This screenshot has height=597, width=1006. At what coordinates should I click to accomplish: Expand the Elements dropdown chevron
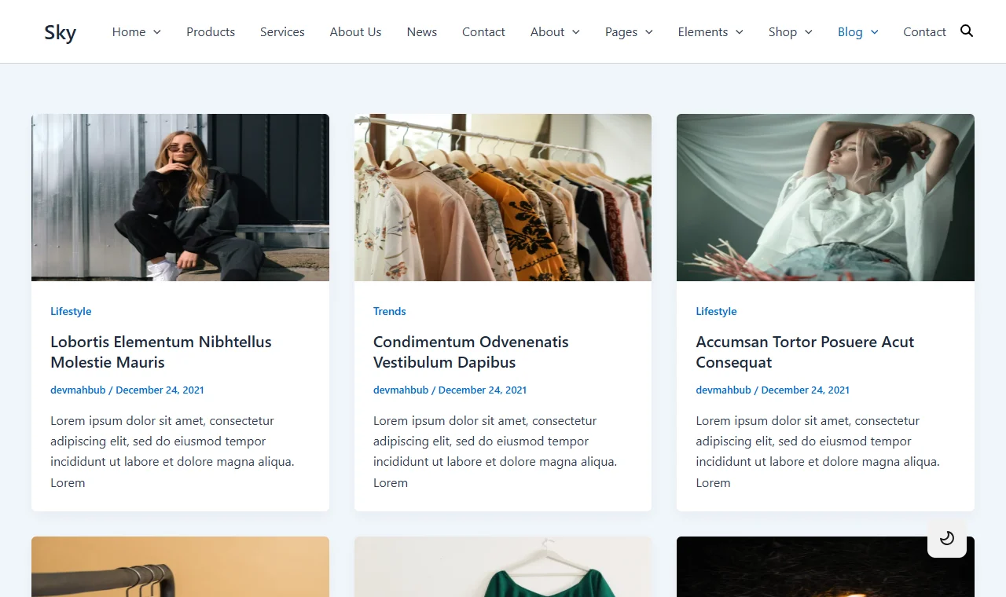[x=740, y=32]
